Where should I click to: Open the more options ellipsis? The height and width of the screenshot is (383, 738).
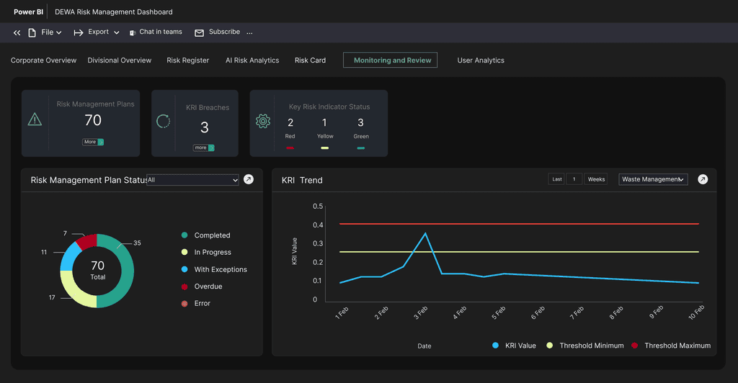point(249,32)
